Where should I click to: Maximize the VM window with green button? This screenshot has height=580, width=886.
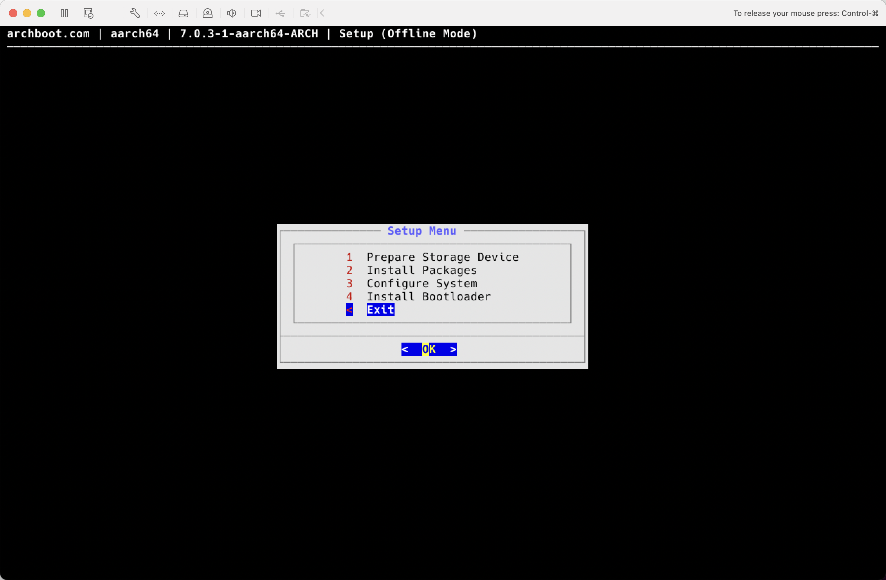(x=41, y=13)
